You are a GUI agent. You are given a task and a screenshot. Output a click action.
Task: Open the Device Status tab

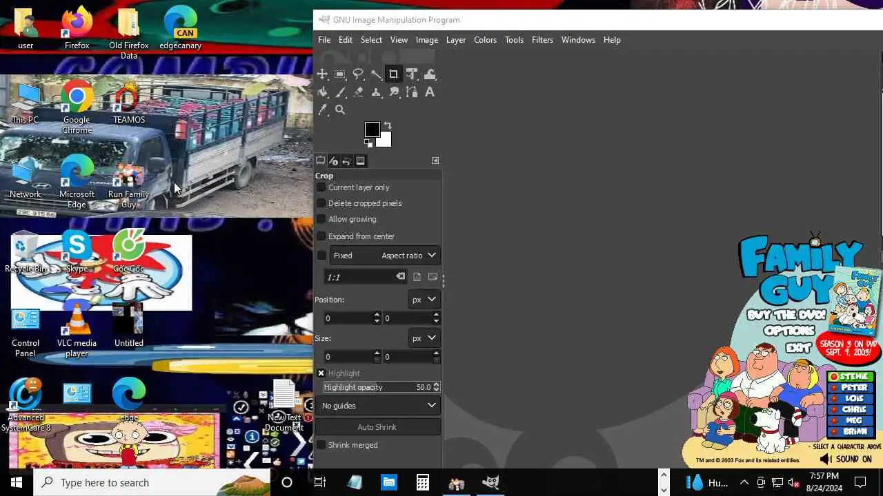pyautogui.click(x=334, y=161)
